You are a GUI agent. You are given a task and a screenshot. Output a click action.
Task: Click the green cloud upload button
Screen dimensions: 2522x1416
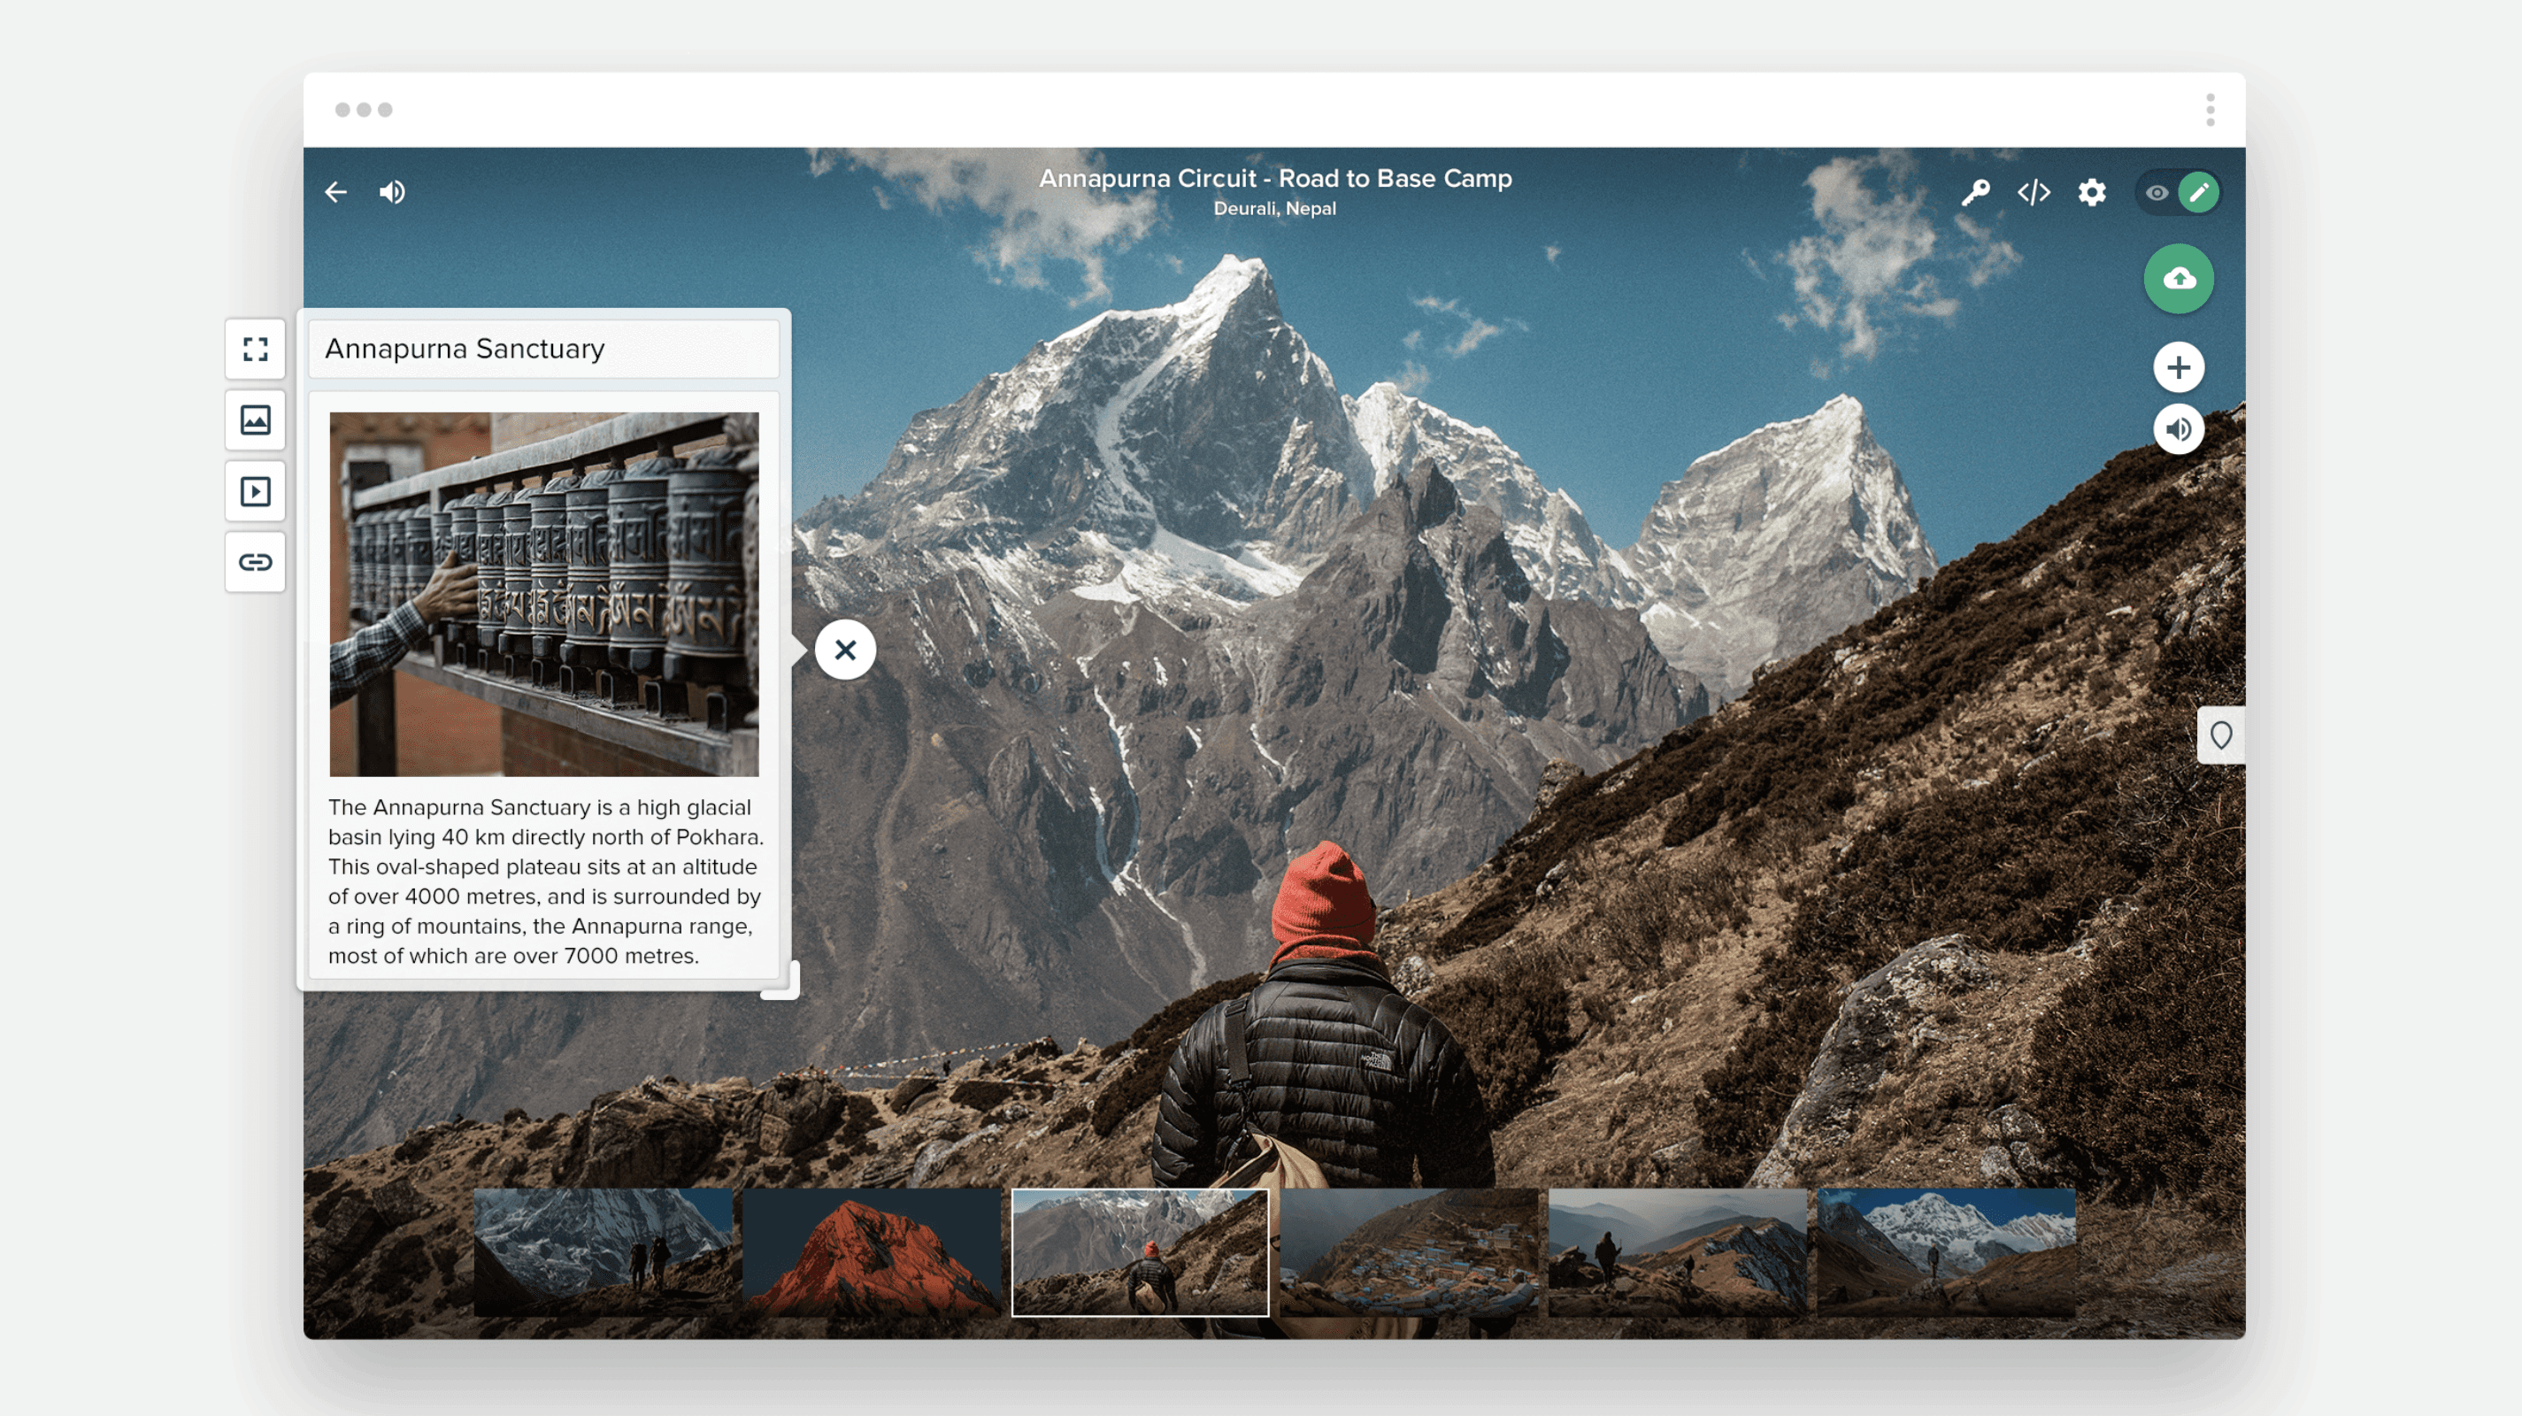2179,279
